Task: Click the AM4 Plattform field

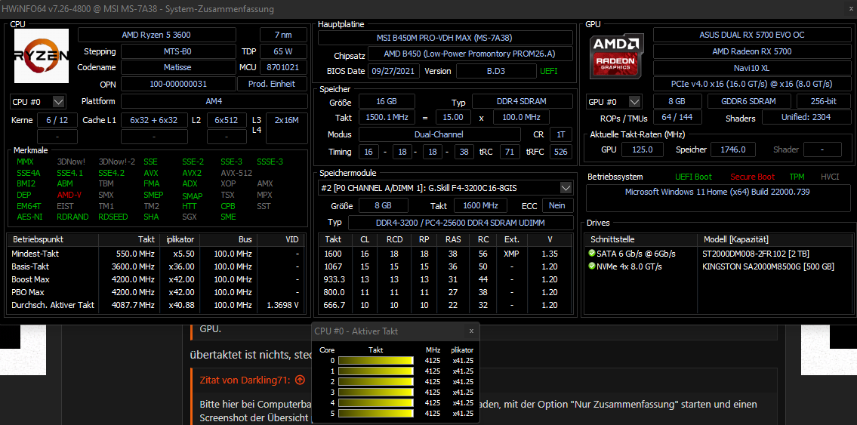Action: tap(213, 102)
